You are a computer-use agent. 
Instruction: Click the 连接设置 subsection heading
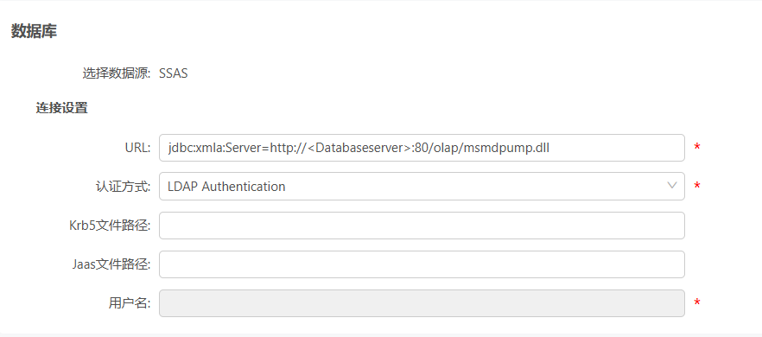point(61,108)
